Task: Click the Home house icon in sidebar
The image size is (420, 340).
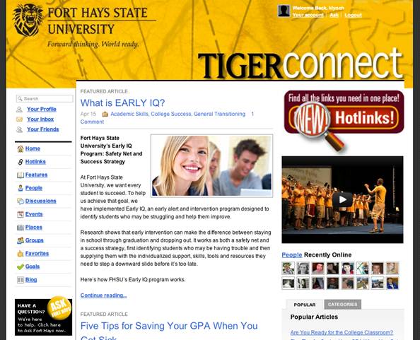Action: [21, 149]
